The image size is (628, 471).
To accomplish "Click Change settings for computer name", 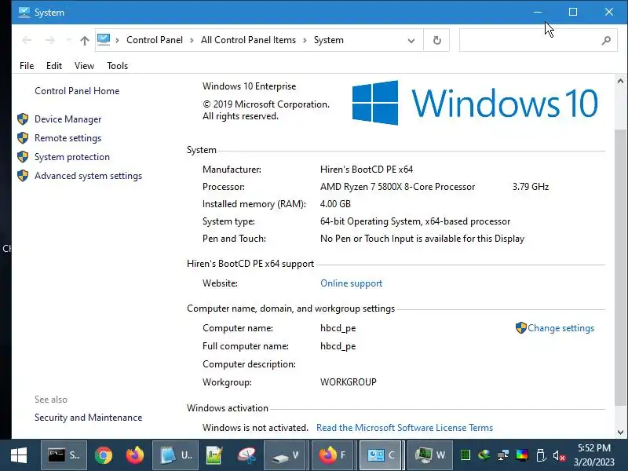I will [560, 328].
